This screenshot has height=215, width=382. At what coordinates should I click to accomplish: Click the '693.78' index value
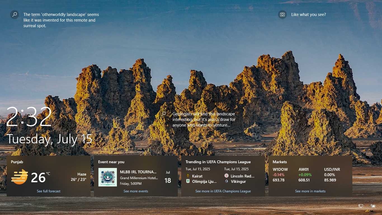pos(279,180)
